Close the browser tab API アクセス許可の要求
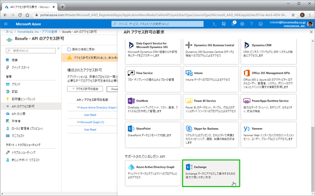Screen dimensions: 315x196 pos(54,7)
